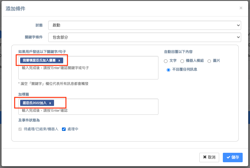
Task: Remove the 我要領屈臣氏加入優惠 keyword with its x
Action: 59,61
